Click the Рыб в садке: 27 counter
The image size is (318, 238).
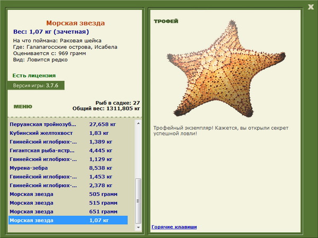pos(118,103)
